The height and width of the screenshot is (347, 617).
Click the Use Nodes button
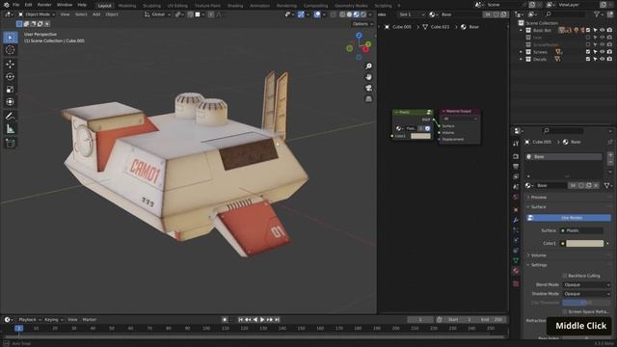click(x=569, y=218)
